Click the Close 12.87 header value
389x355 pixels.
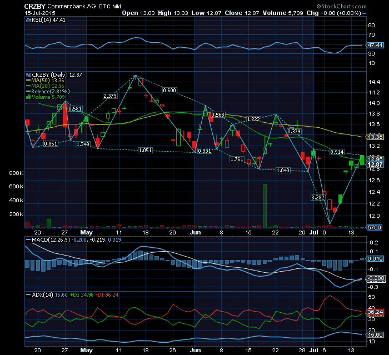(x=242, y=13)
